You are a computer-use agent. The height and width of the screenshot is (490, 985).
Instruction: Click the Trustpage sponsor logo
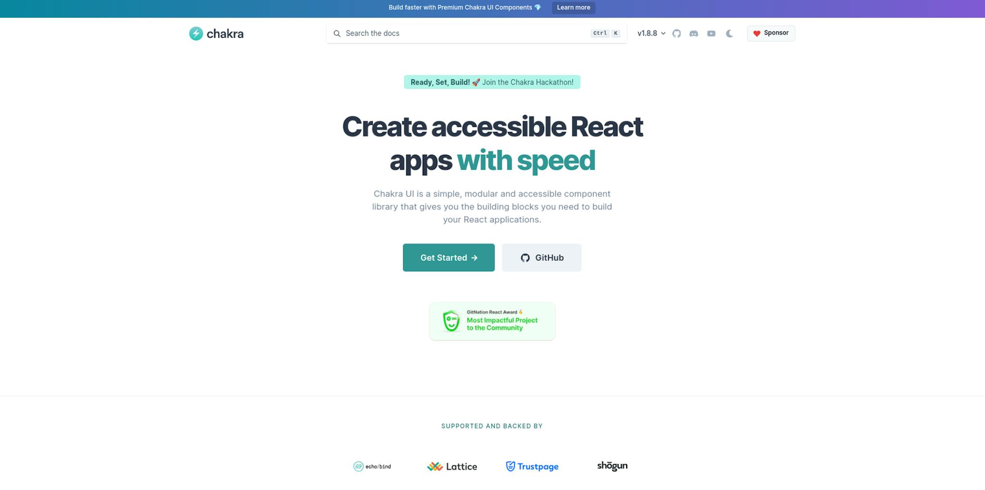(x=532, y=466)
